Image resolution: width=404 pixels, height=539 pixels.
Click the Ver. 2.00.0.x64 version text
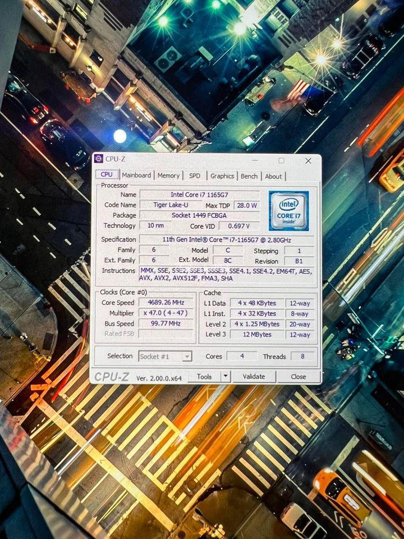pyautogui.click(x=159, y=378)
